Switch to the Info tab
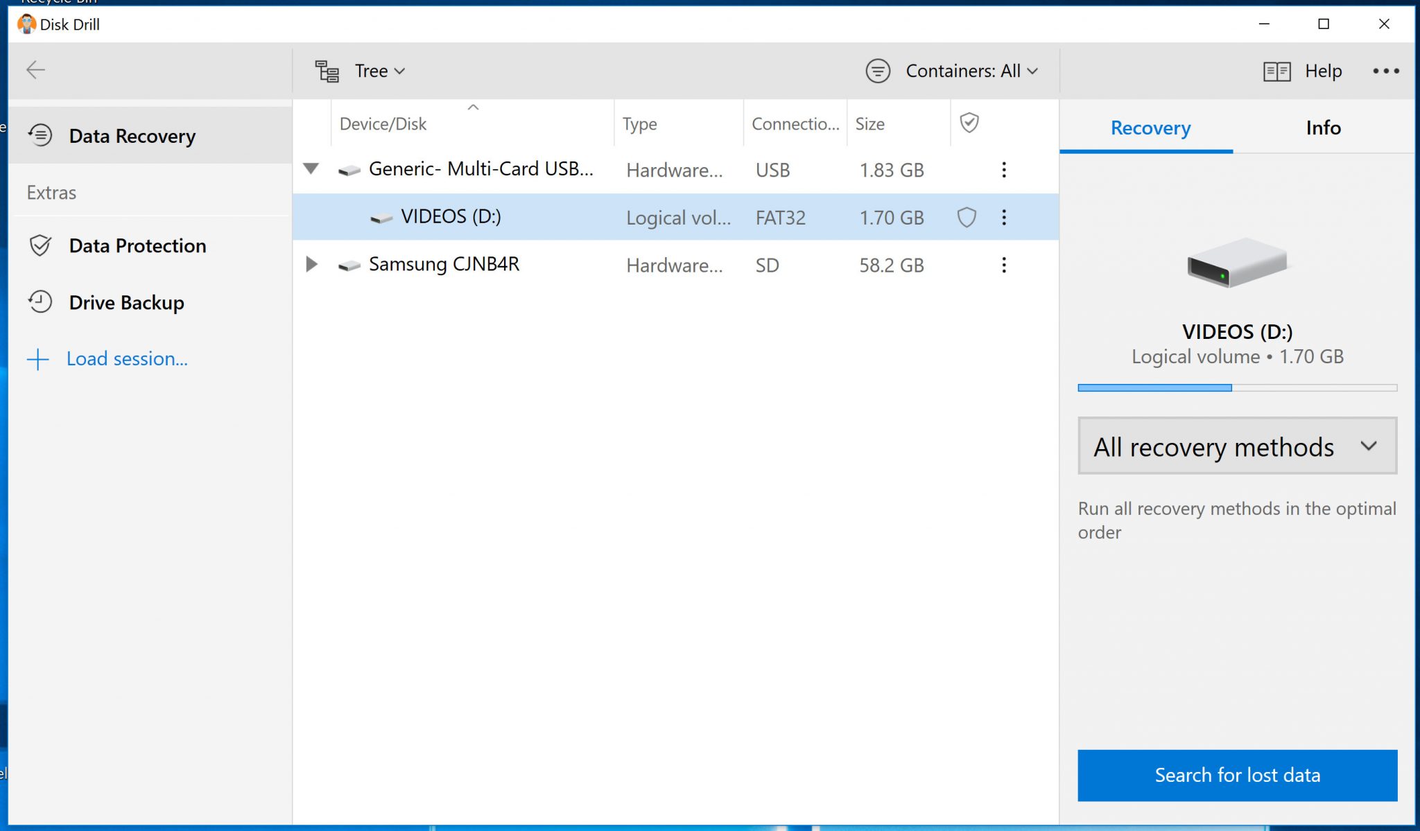Viewport: 1420px width, 831px height. click(1323, 128)
